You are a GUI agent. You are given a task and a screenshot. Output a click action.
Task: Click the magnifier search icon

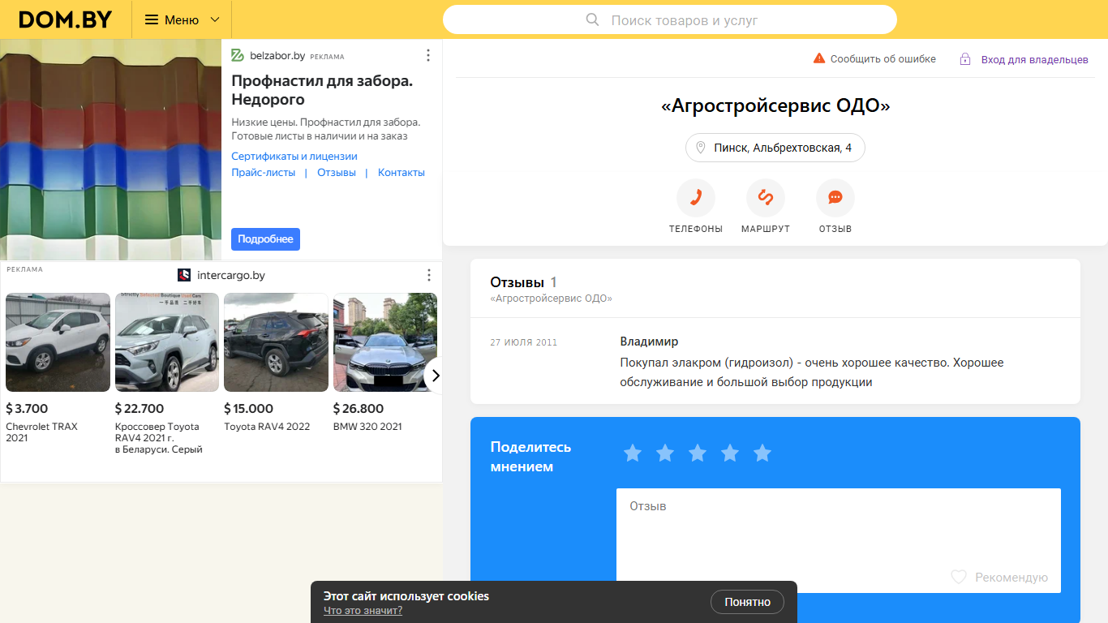(x=593, y=19)
